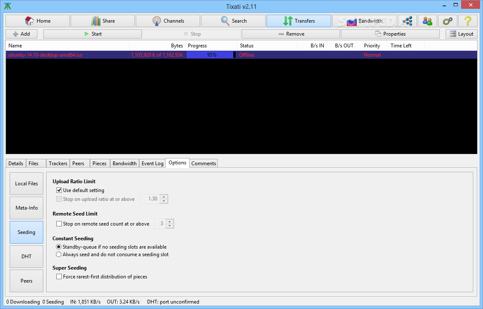Sort transfers by Name column
Image resolution: width=483 pixels, height=309 pixels.
coord(67,45)
